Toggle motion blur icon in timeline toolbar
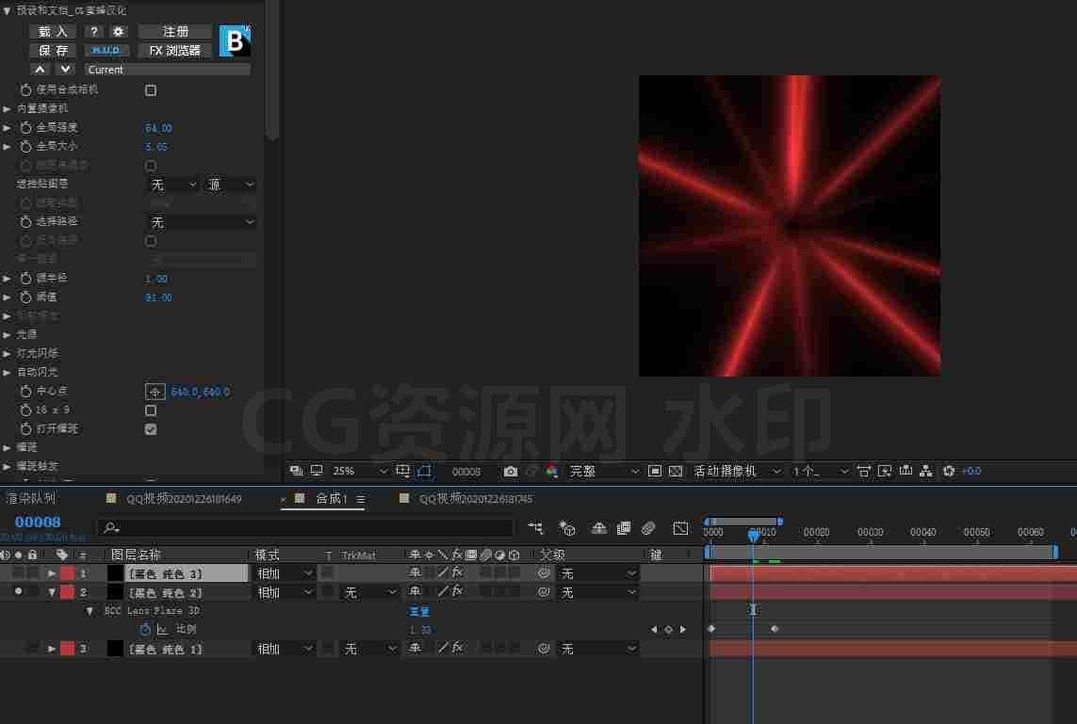The image size is (1077, 724). click(648, 528)
